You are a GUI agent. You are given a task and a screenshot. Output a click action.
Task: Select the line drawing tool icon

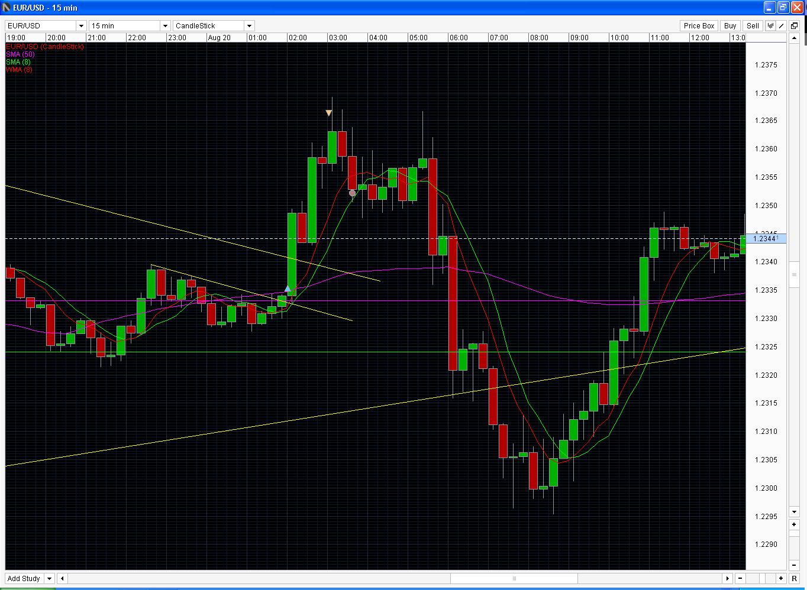point(781,25)
